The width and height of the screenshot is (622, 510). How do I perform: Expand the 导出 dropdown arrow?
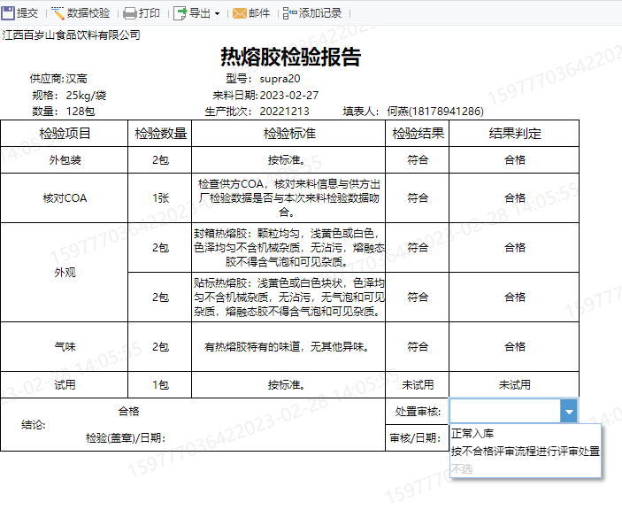pos(218,14)
